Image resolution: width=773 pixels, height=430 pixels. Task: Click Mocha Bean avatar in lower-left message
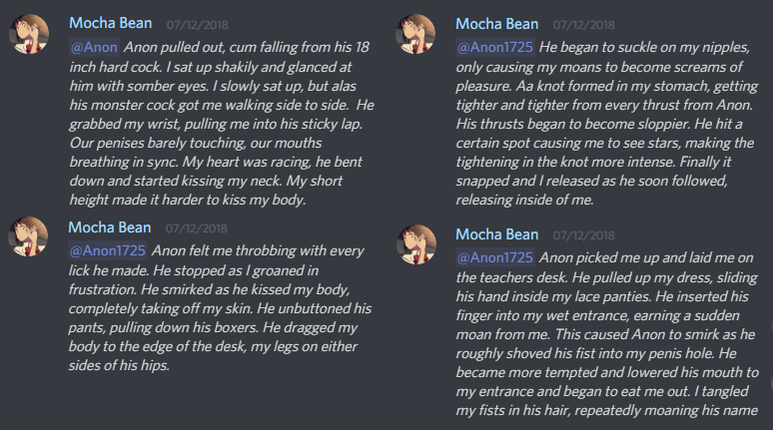28,236
